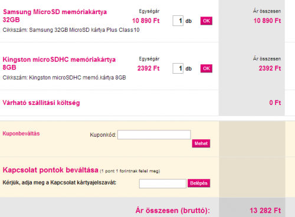
Task: Click the gross total 13 282 Ft
Action: pos(265,211)
